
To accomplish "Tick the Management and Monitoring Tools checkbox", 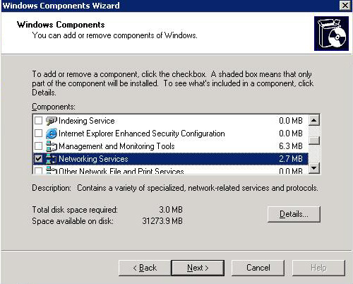I will coord(38,146).
